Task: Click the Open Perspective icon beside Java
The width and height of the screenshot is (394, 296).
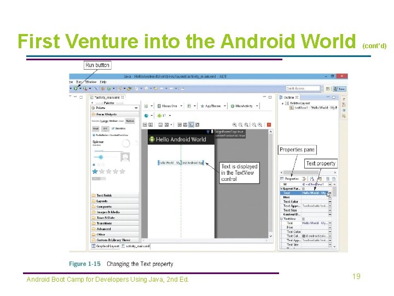Action: click(328, 89)
